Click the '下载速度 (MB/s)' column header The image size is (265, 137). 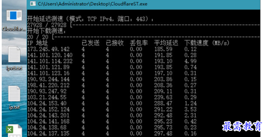click(x=207, y=43)
